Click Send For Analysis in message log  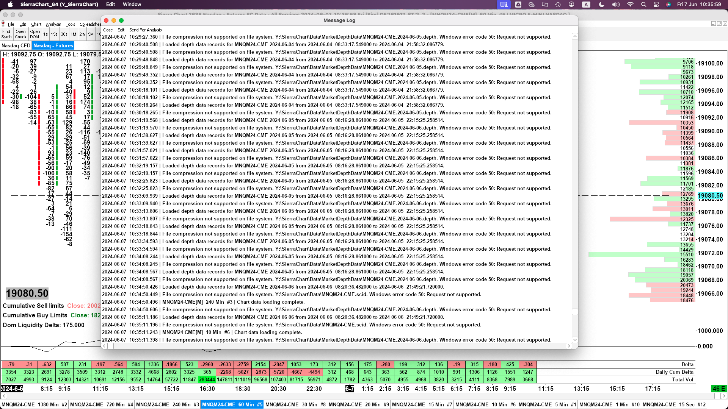[145, 30]
